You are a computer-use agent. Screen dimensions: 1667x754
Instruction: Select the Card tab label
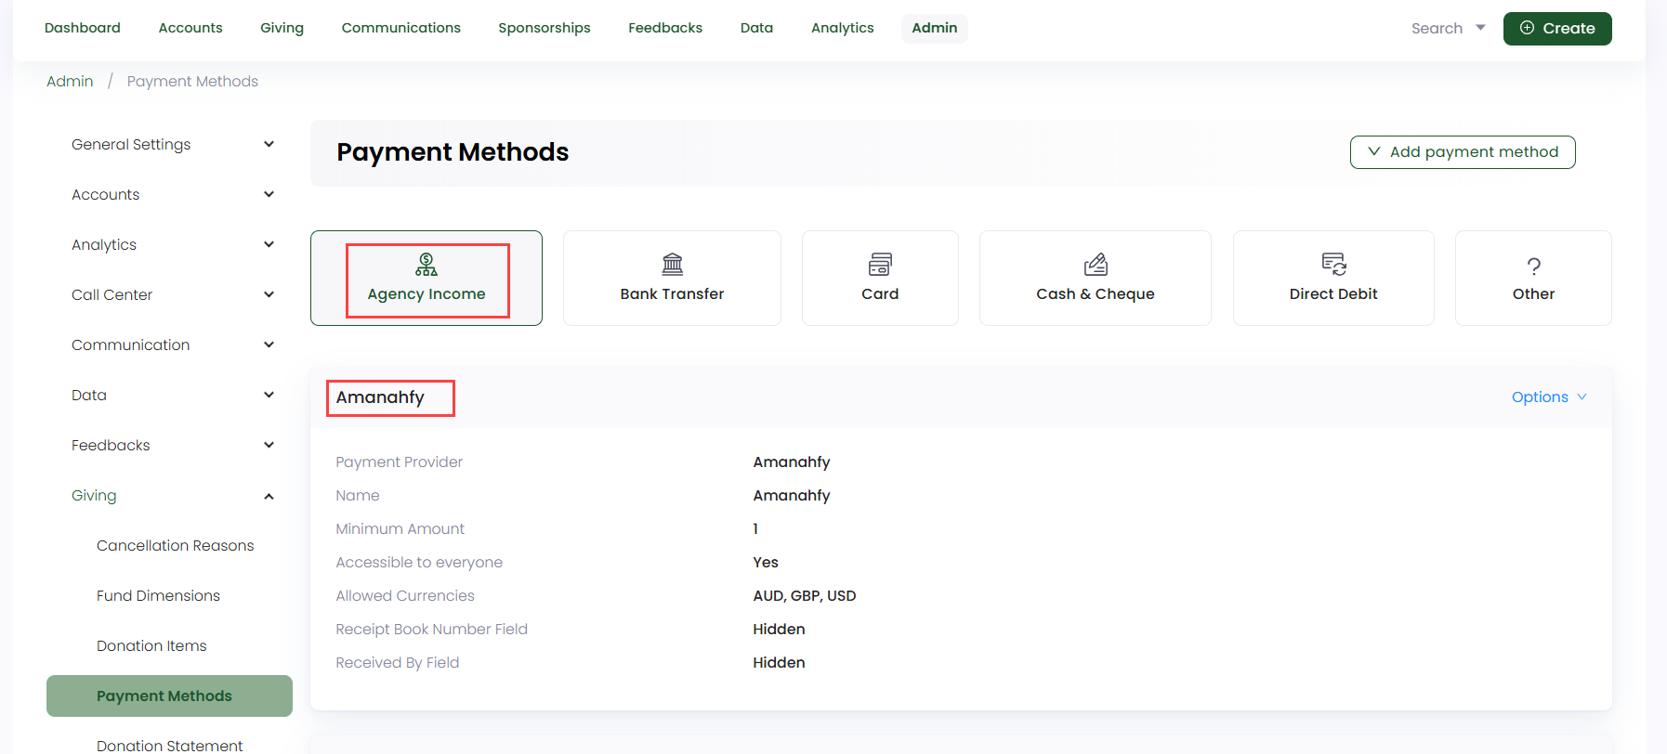point(880,293)
